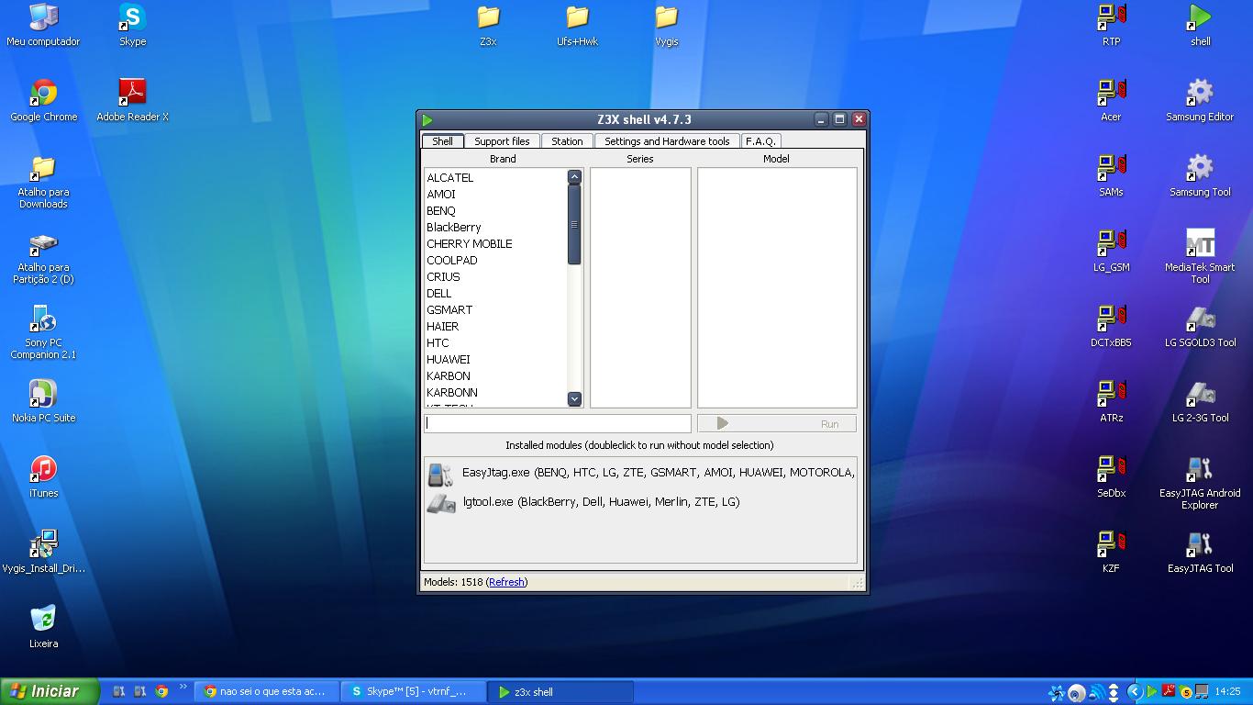
Task: Launch the LG_GSM desktop shortcut
Action: (x=1111, y=251)
